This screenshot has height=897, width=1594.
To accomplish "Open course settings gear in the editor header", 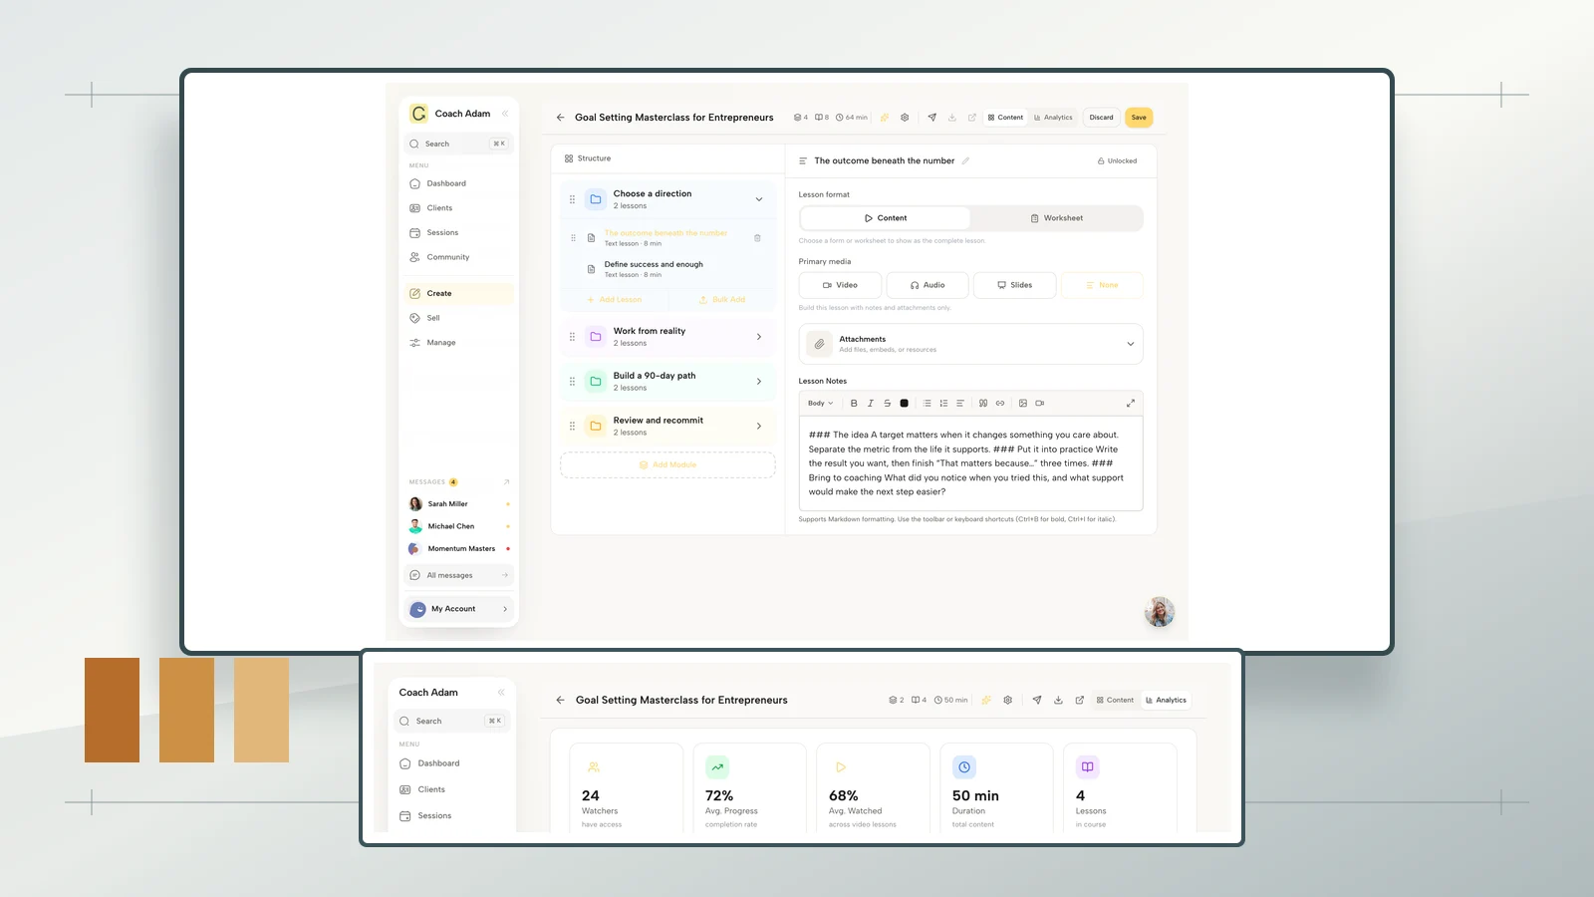I will tap(905, 118).
